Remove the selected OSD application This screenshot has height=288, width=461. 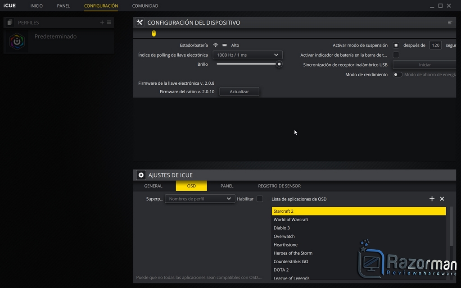442,199
